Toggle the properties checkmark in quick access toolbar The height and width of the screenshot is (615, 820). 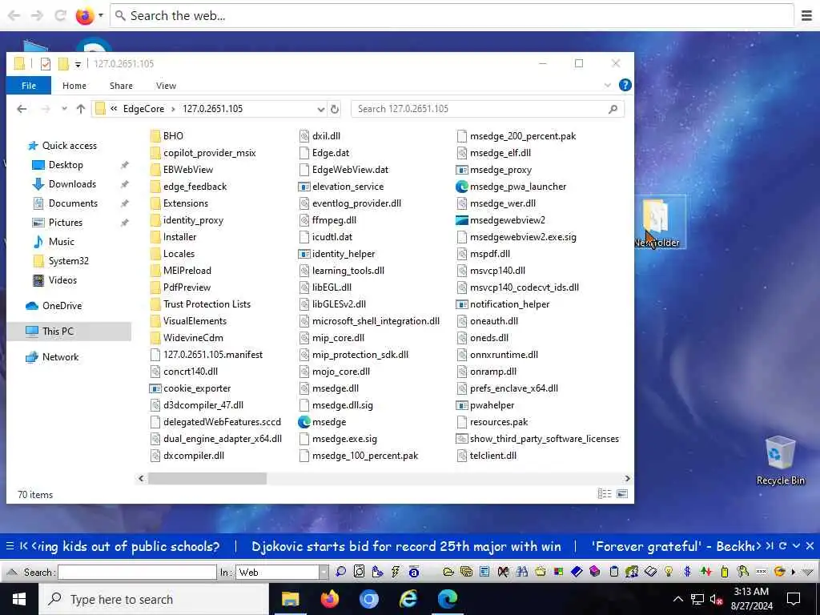46,64
